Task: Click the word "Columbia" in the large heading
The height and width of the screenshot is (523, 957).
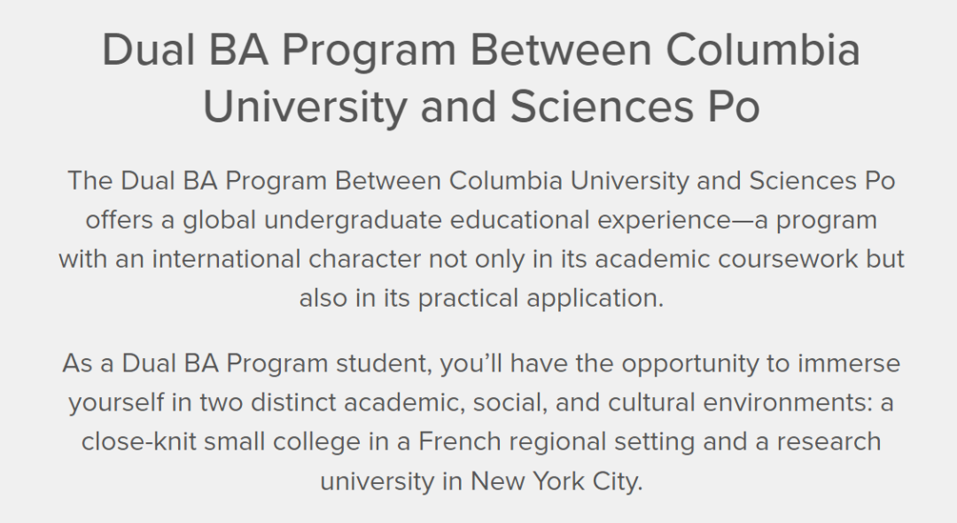Action: tap(762, 51)
